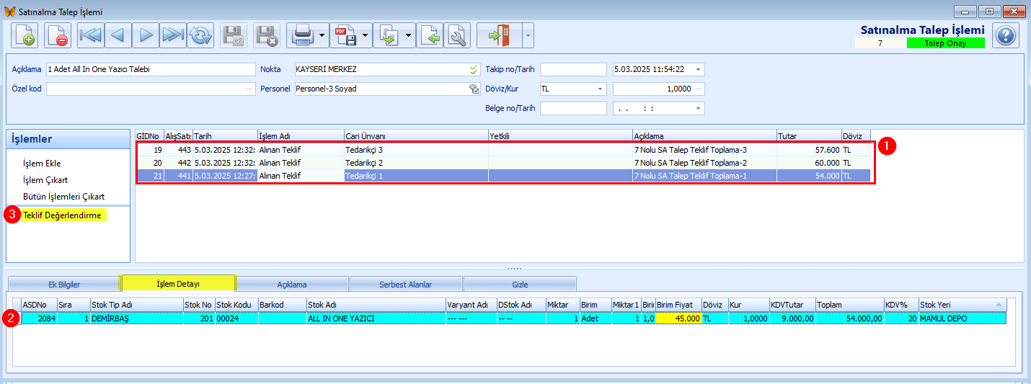
Task: Jump to the first record
Action: pos(92,35)
